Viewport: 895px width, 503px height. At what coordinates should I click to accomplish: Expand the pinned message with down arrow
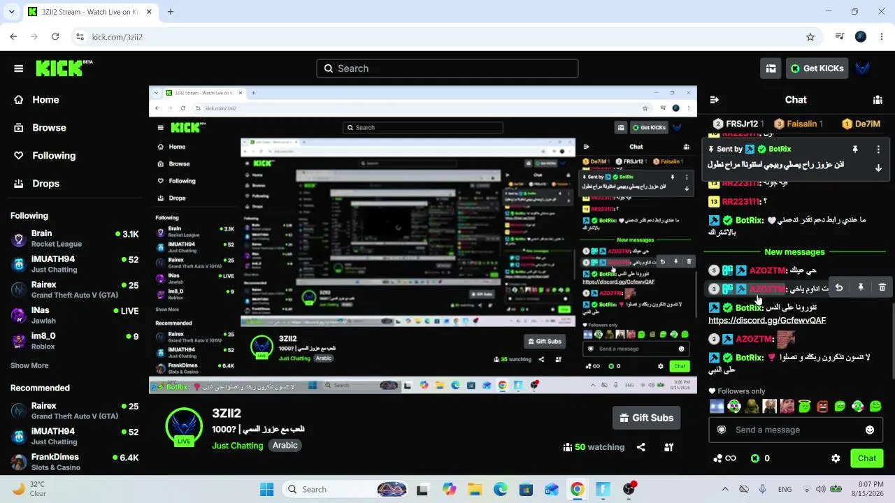(x=878, y=168)
